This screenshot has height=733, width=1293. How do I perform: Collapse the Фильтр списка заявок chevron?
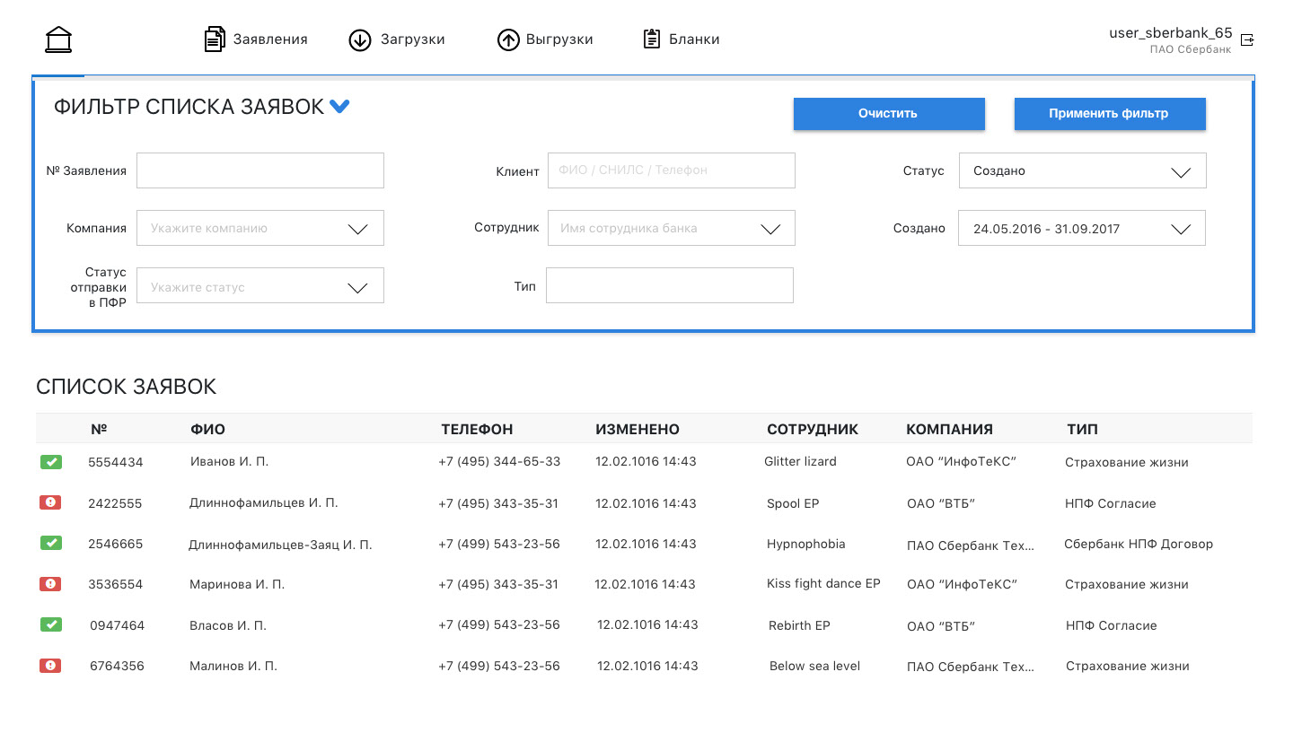click(x=339, y=107)
